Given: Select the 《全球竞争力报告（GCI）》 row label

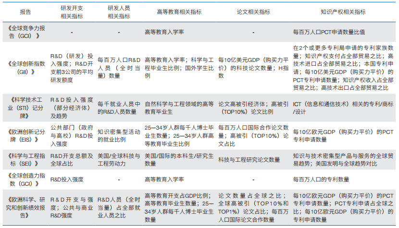Looking at the screenshot, I should click(25, 32).
